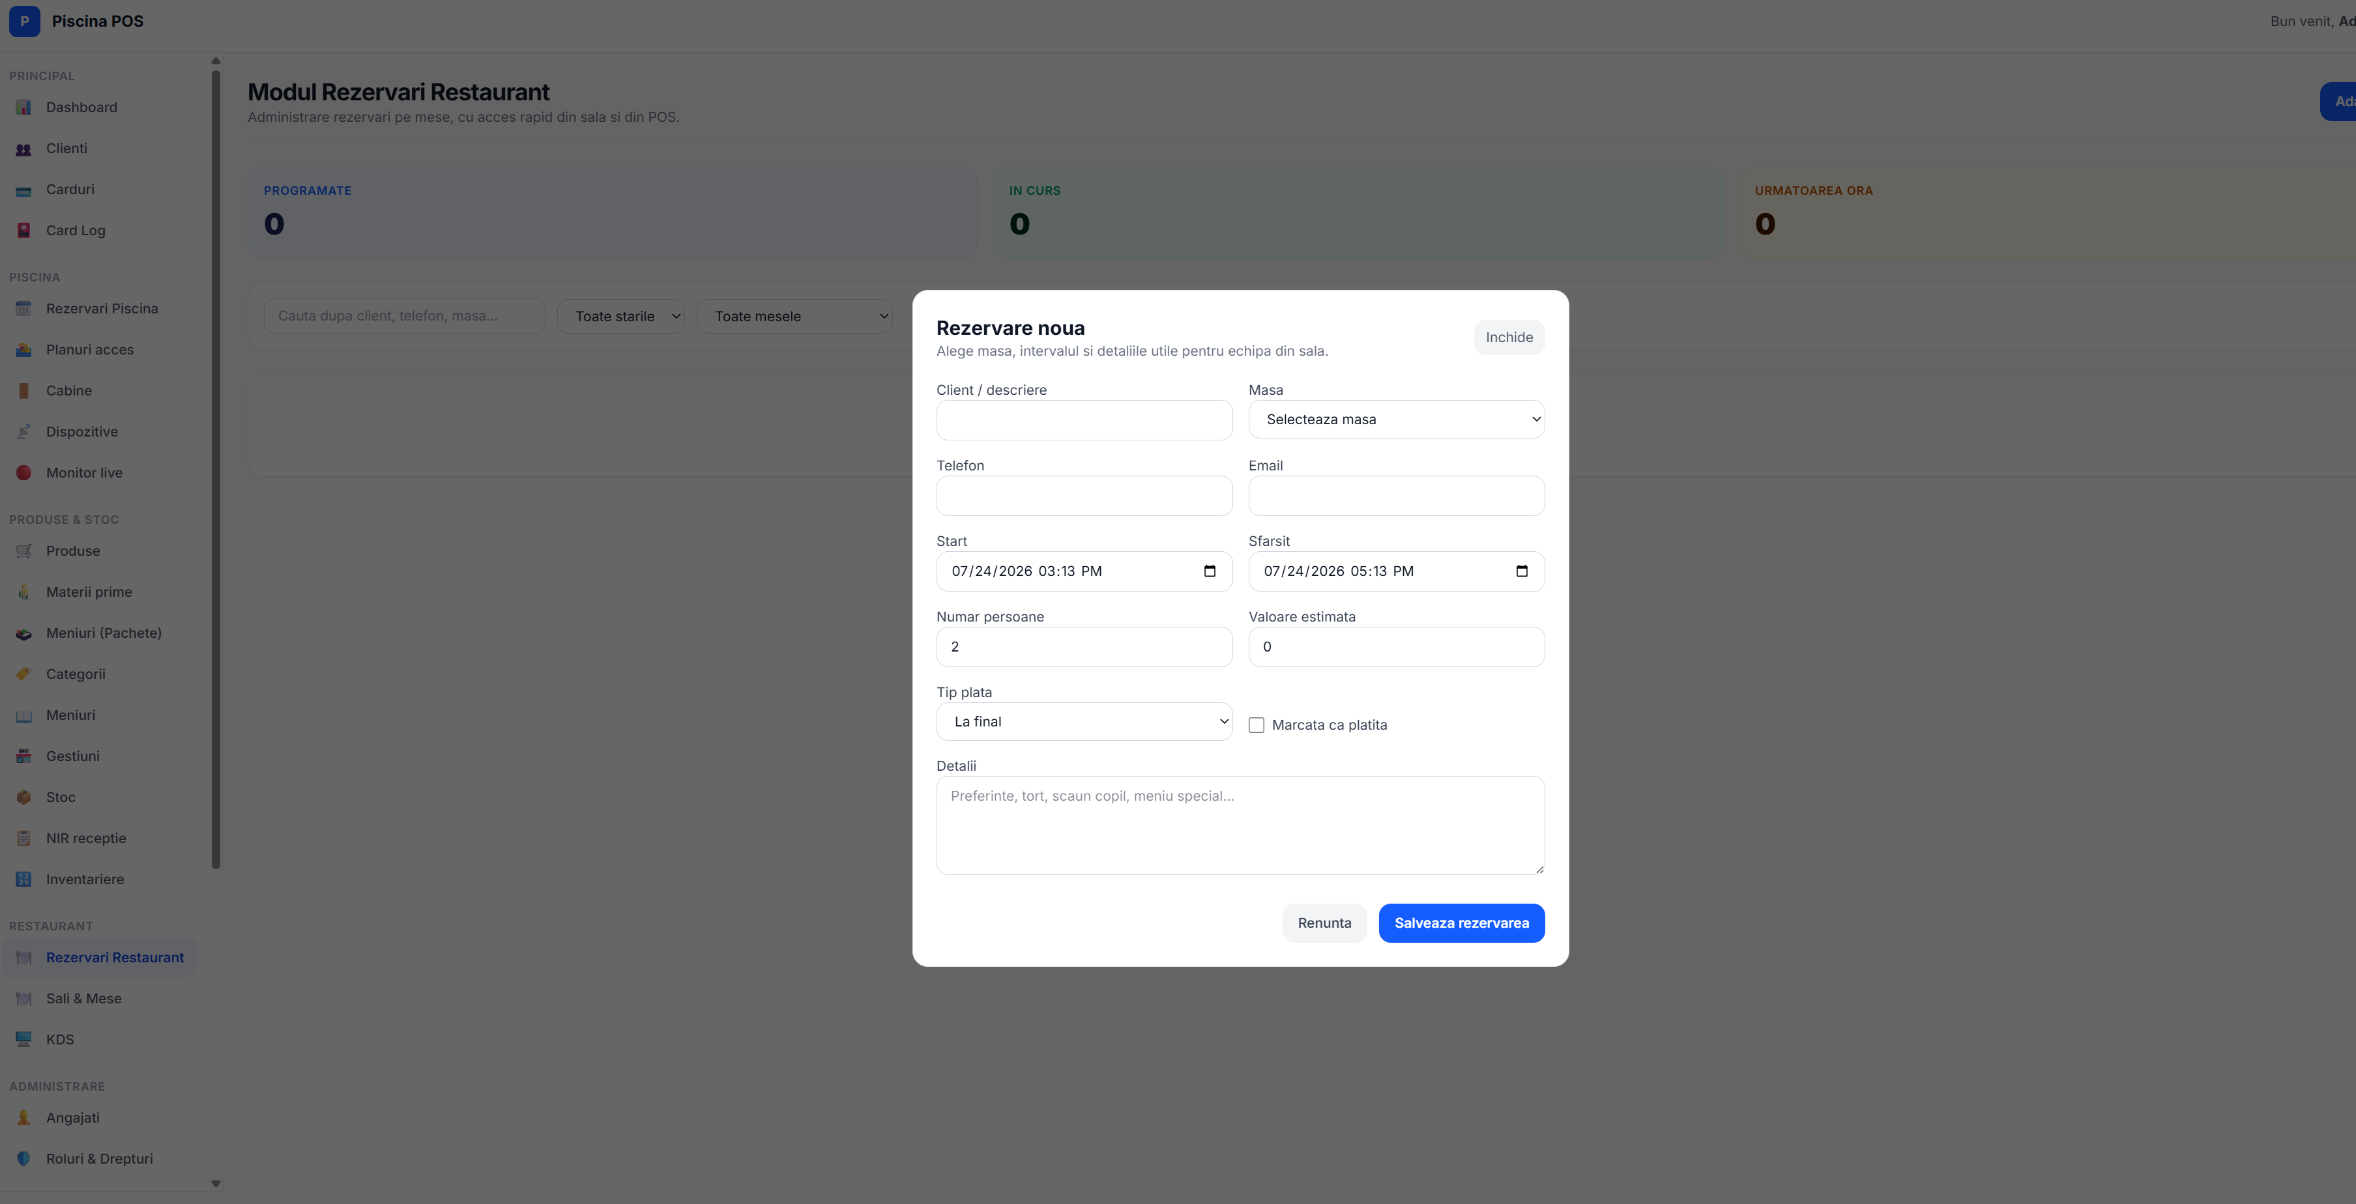Open the Planuri acces icon
Image resolution: width=2356 pixels, height=1204 pixels.
coord(23,350)
